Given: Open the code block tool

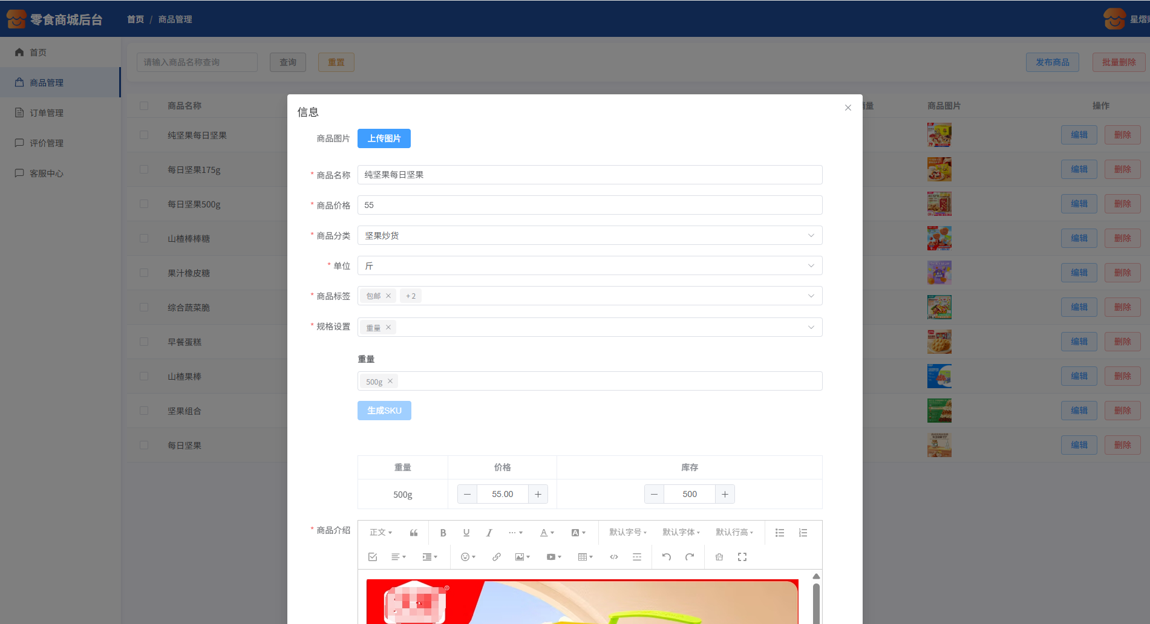Looking at the screenshot, I should [x=613, y=557].
